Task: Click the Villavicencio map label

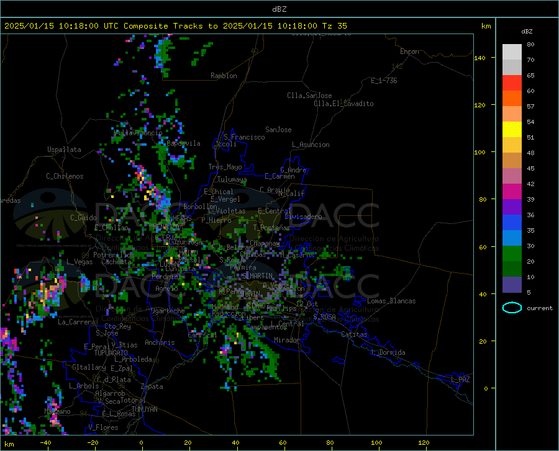Action: click(138, 133)
